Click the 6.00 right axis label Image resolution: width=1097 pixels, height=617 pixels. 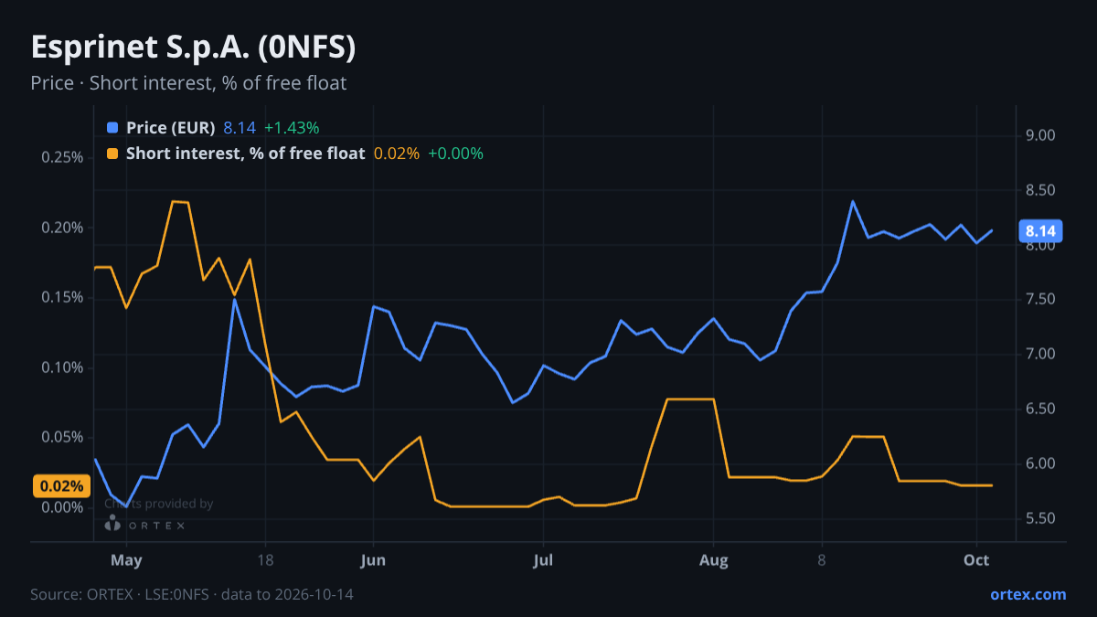1041,463
